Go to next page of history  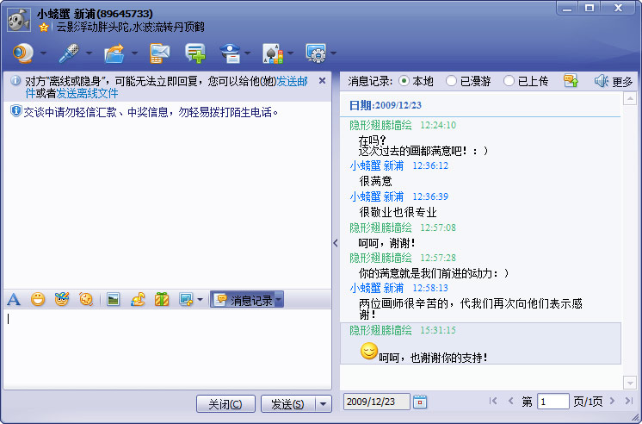pos(612,401)
